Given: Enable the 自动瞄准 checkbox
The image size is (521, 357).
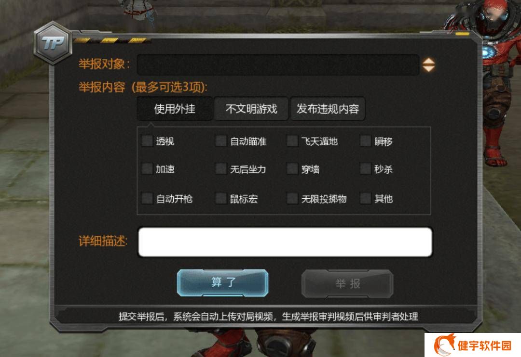Looking at the screenshot, I should (220, 141).
